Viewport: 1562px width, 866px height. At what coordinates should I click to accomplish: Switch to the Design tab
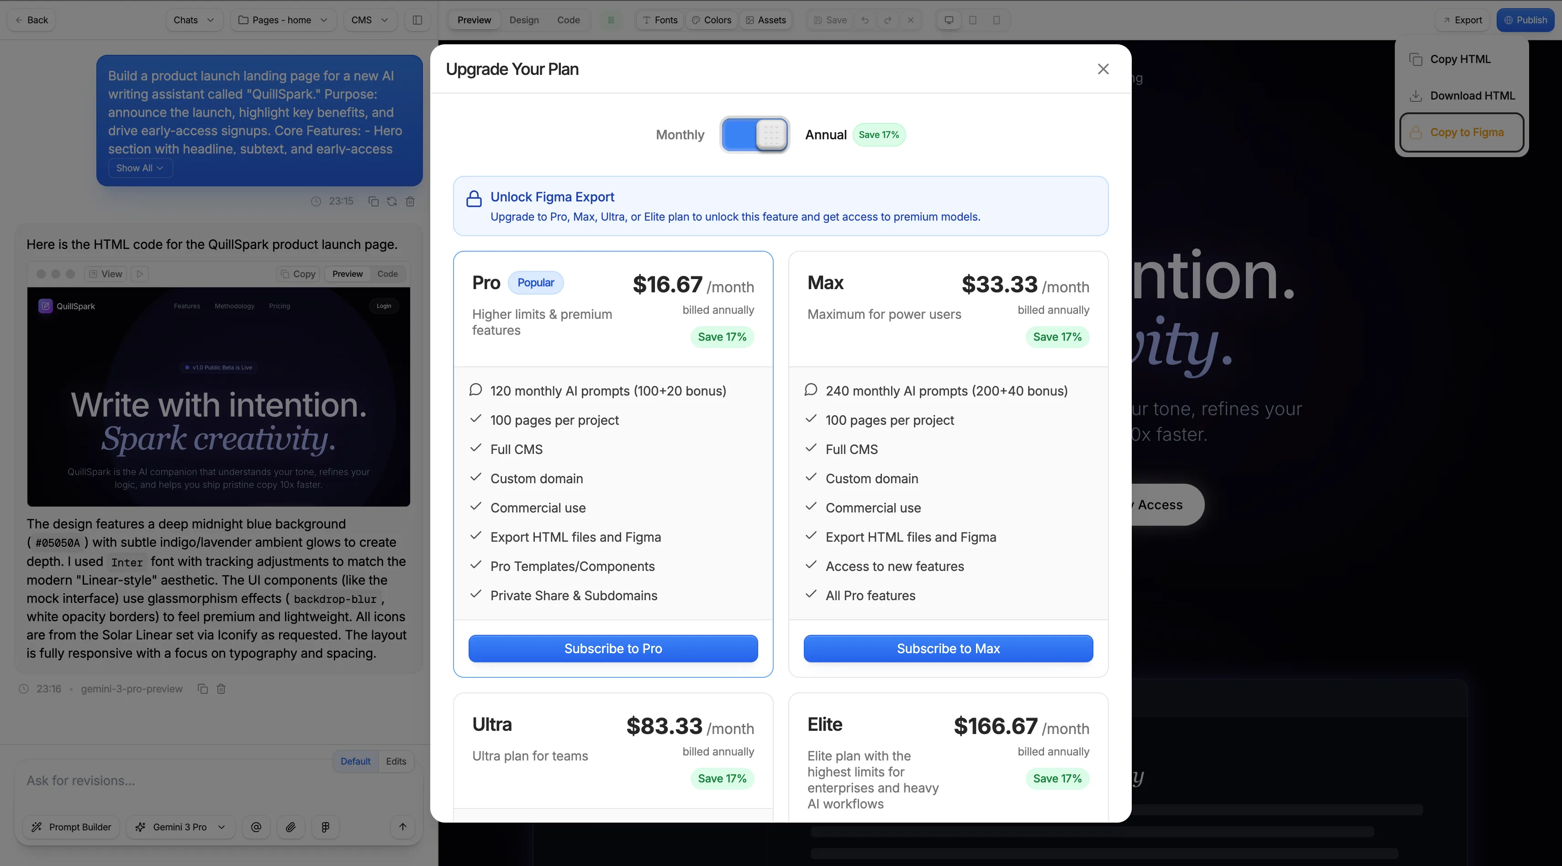coord(524,20)
